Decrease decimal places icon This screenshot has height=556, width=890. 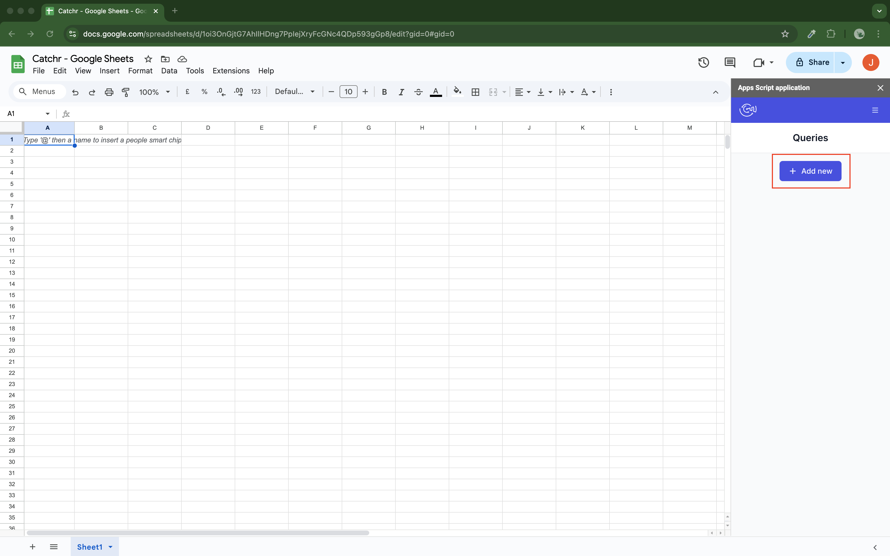(x=221, y=92)
